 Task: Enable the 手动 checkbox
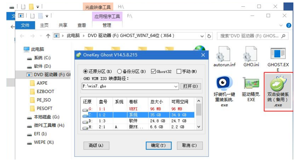coord(179,71)
